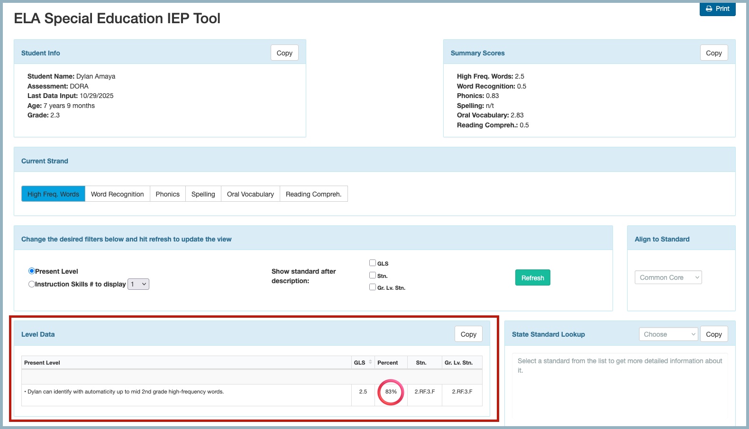Select the Present Level radio button
This screenshot has height=429, width=749.
pos(32,271)
